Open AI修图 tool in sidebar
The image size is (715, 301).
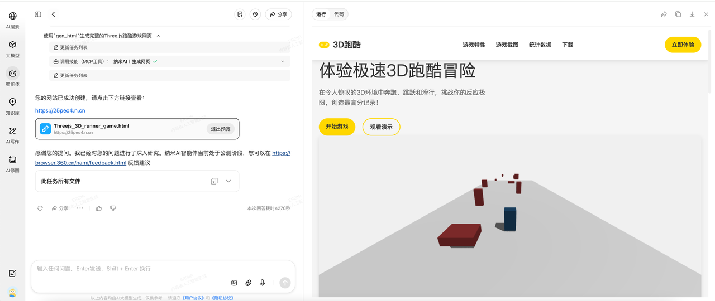tap(13, 164)
